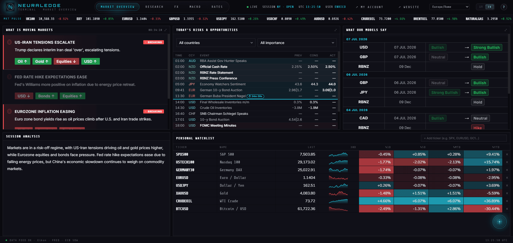Image resolution: width=513 pixels, height=243 pixels.
Task: Click the red Equities down tag
Action: (66, 61)
